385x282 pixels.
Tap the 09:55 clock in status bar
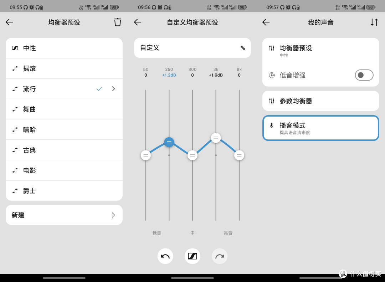16,7
